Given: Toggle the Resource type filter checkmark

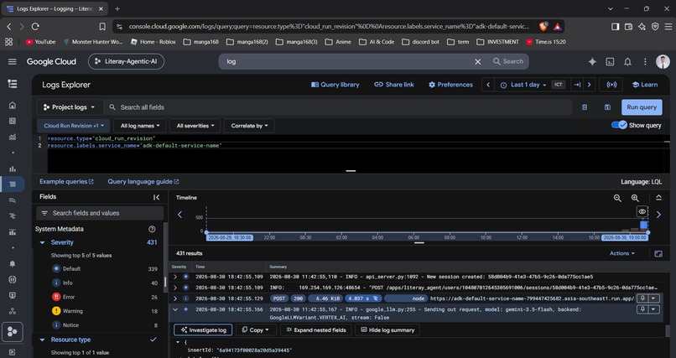Looking at the screenshot, I should point(153,340).
